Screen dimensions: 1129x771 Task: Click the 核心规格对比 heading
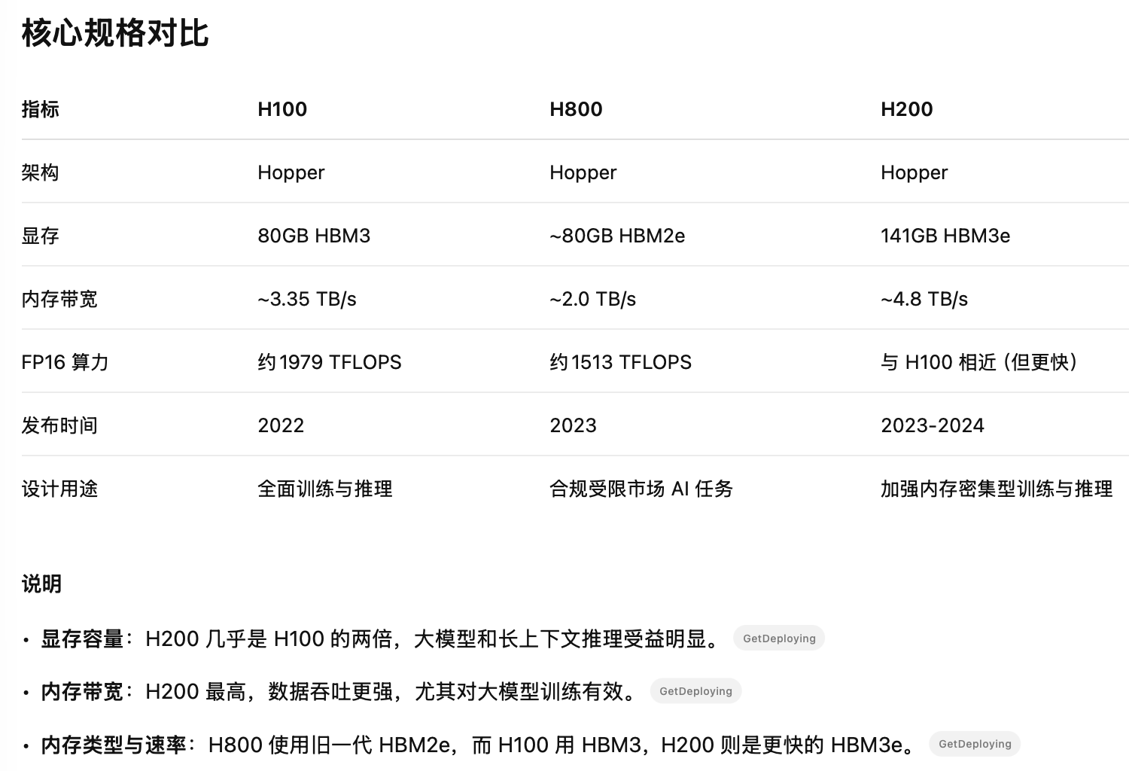[115, 33]
